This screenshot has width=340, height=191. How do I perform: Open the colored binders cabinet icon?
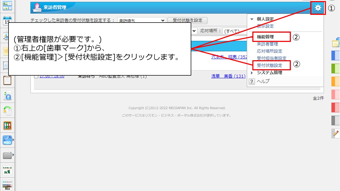(x=7, y=125)
